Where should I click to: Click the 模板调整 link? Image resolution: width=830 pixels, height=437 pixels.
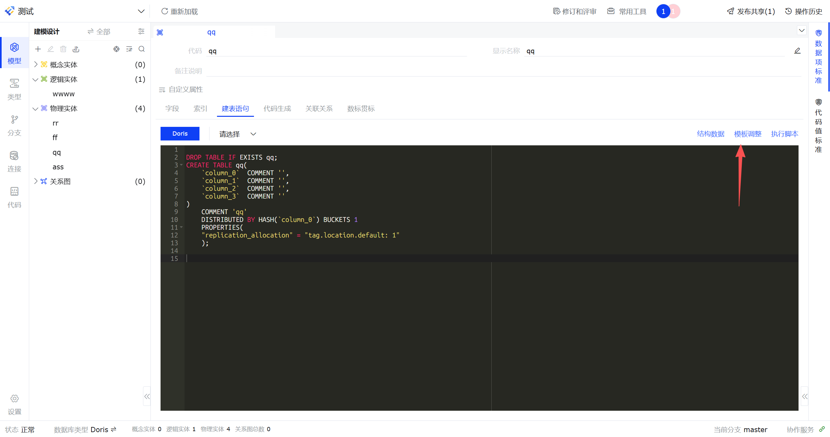[747, 134]
